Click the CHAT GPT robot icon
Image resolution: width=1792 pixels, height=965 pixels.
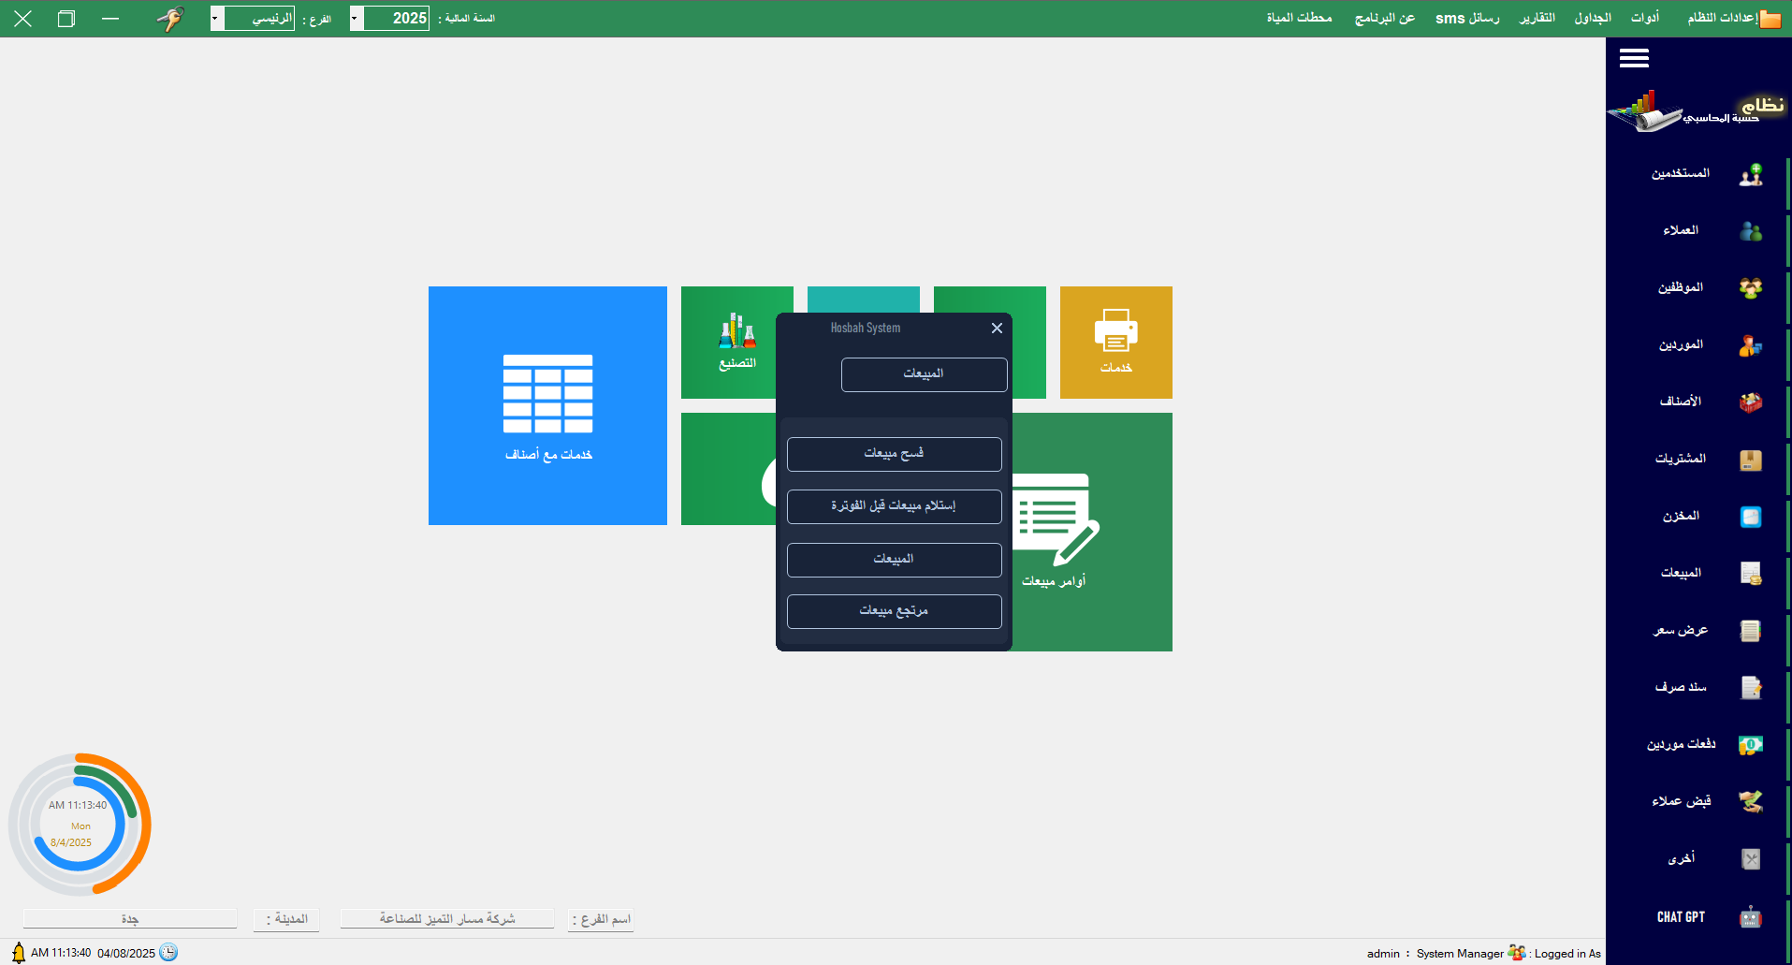[1750, 917]
